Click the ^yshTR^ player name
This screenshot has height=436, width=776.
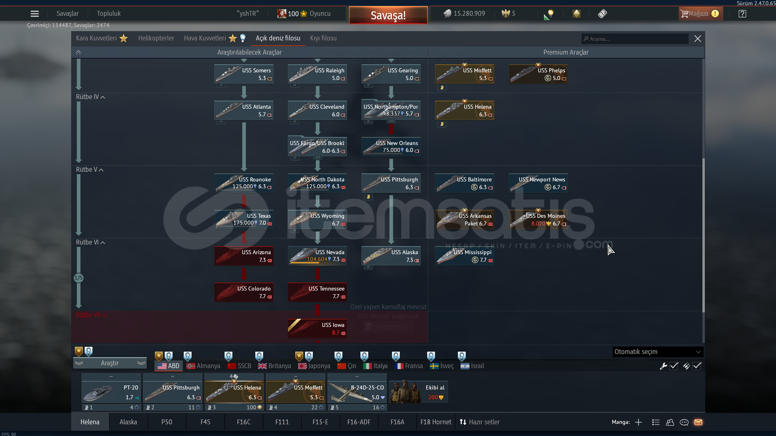pyautogui.click(x=248, y=14)
